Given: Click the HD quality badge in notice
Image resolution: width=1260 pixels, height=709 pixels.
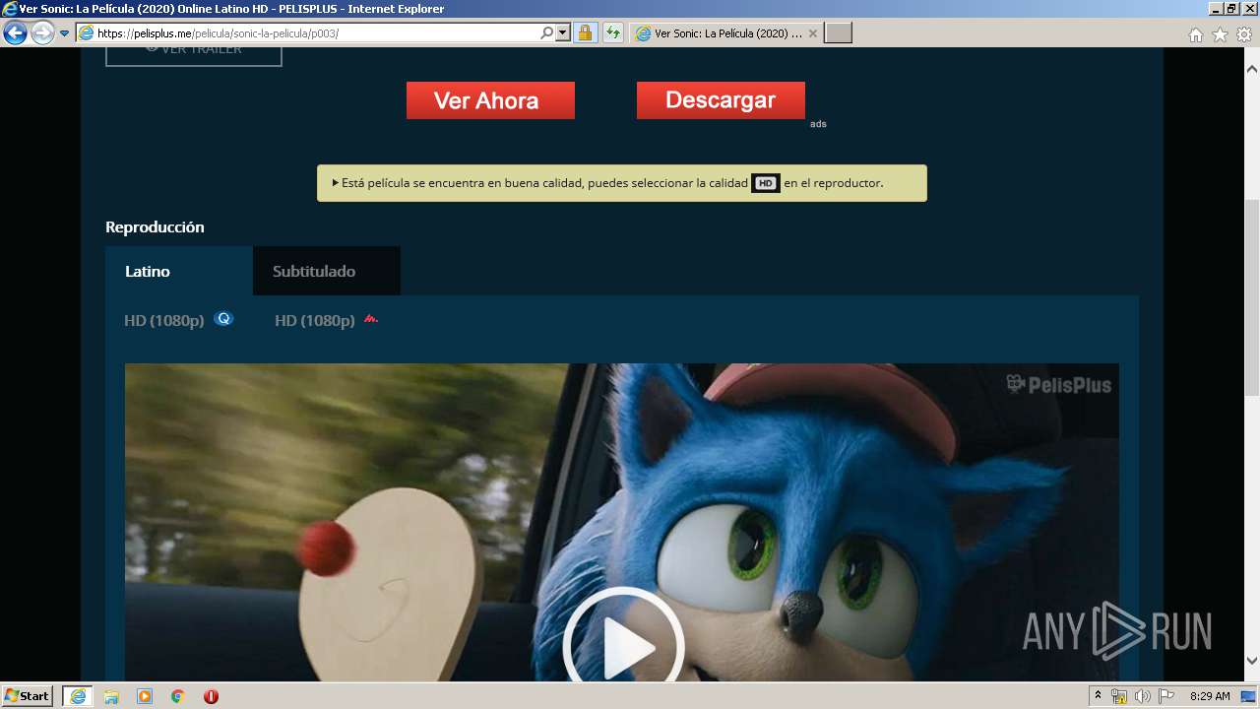Looking at the screenshot, I should 766,183.
